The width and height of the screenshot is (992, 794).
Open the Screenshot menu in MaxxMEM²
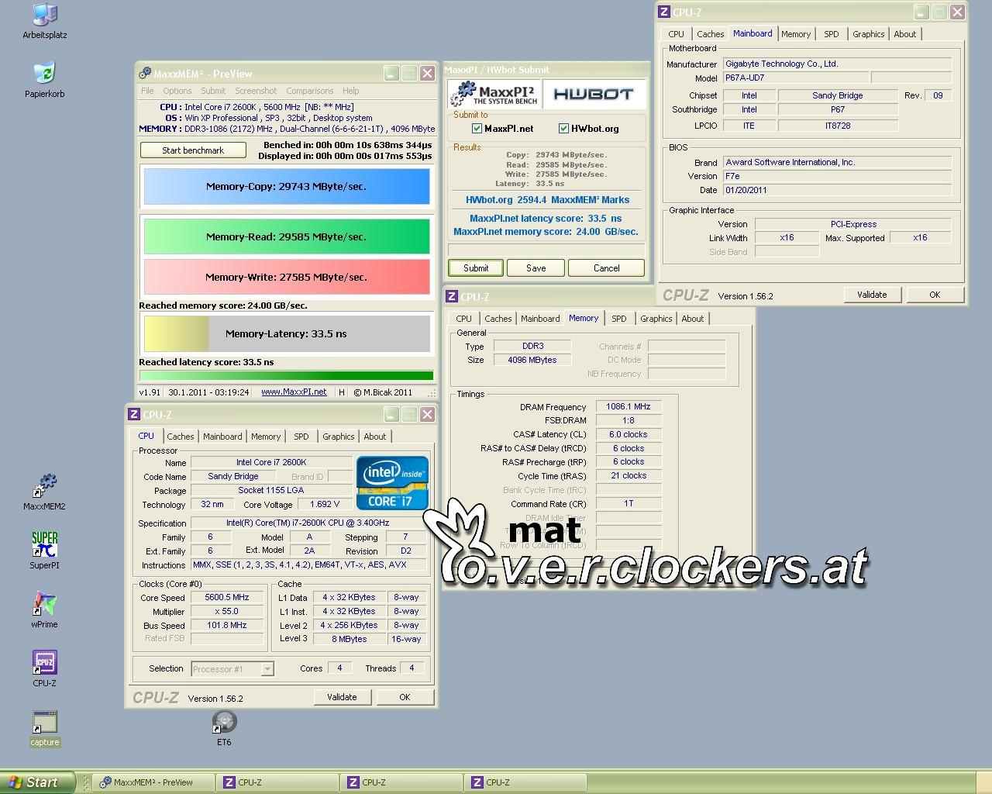pyautogui.click(x=256, y=91)
